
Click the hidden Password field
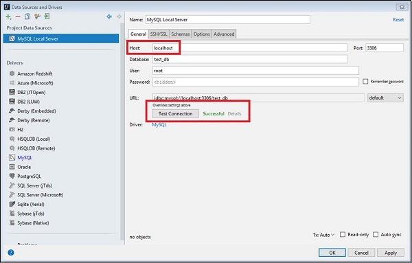[255, 82]
